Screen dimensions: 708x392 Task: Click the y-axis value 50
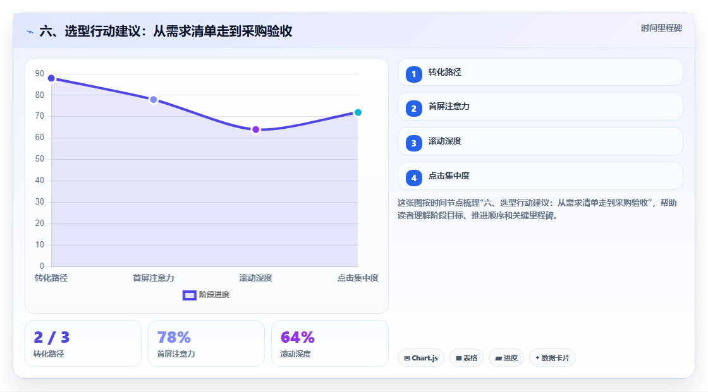point(40,159)
